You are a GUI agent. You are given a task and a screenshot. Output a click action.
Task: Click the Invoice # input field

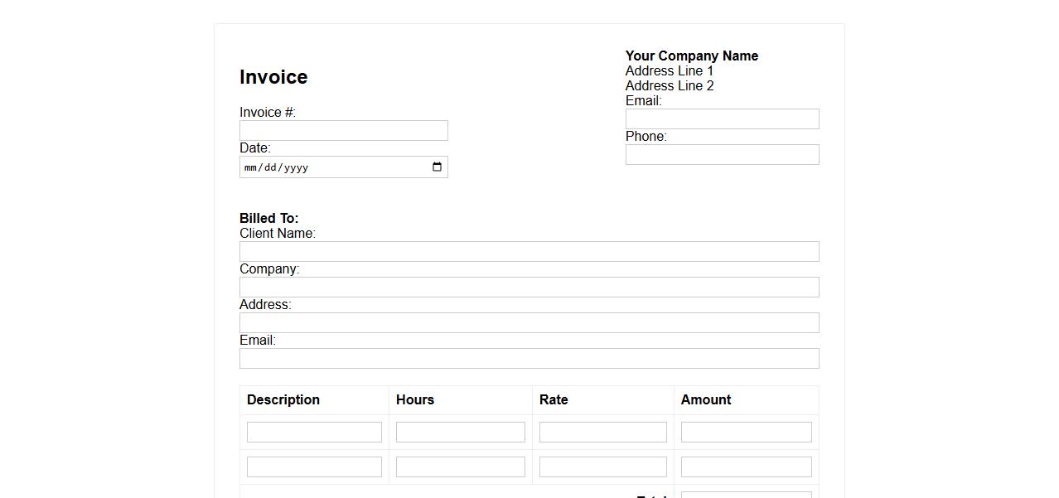pyautogui.click(x=343, y=131)
